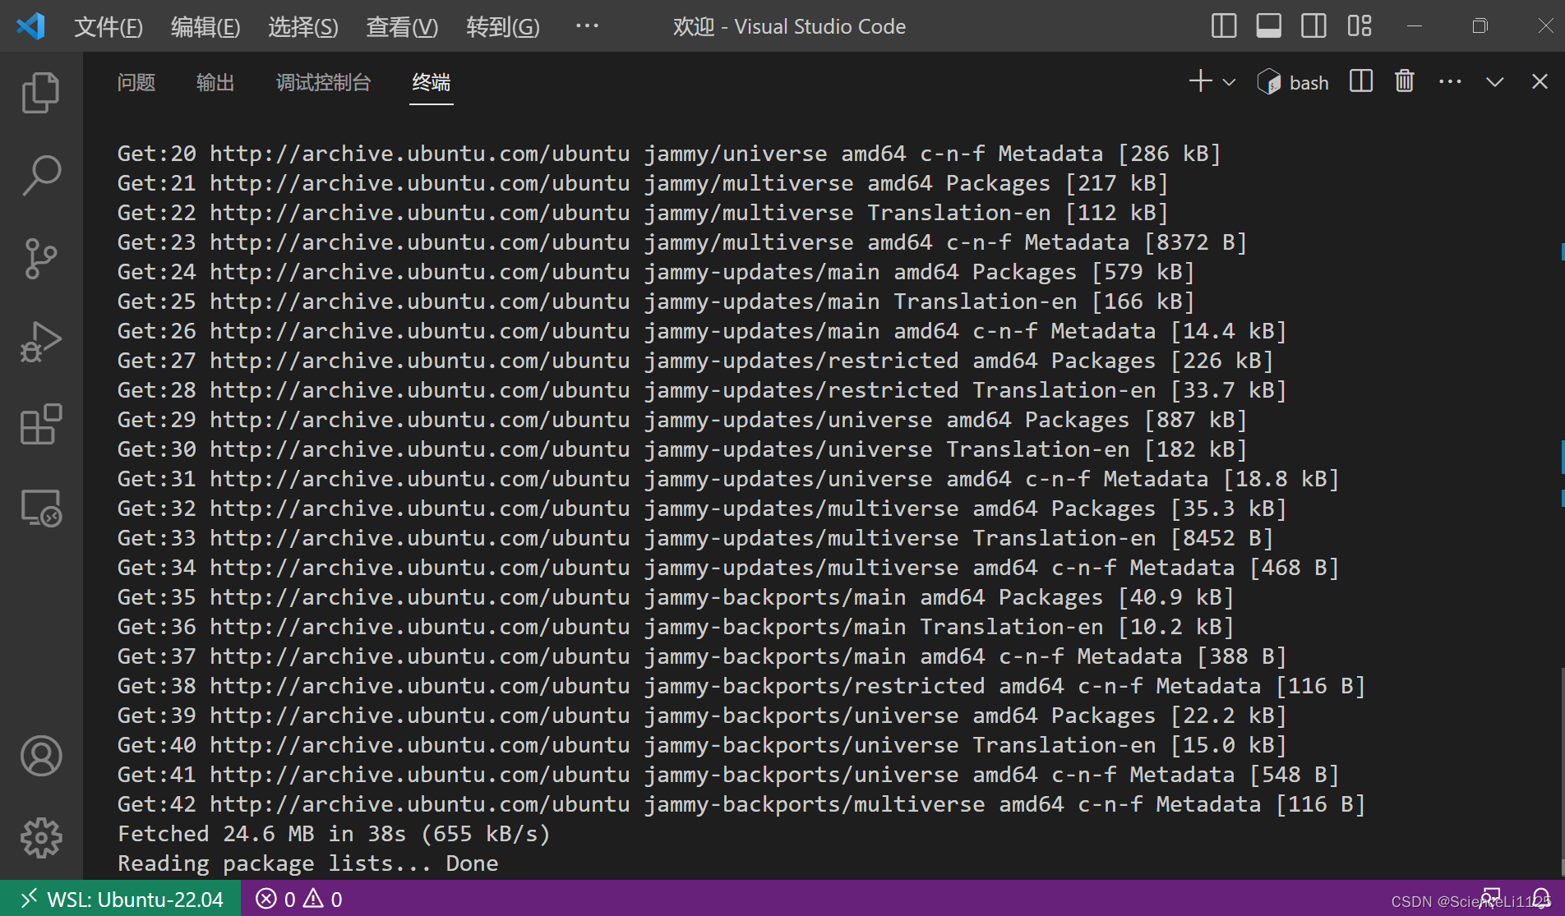Expand the overflow menu with ellipsis
The height and width of the screenshot is (916, 1565).
click(x=587, y=26)
